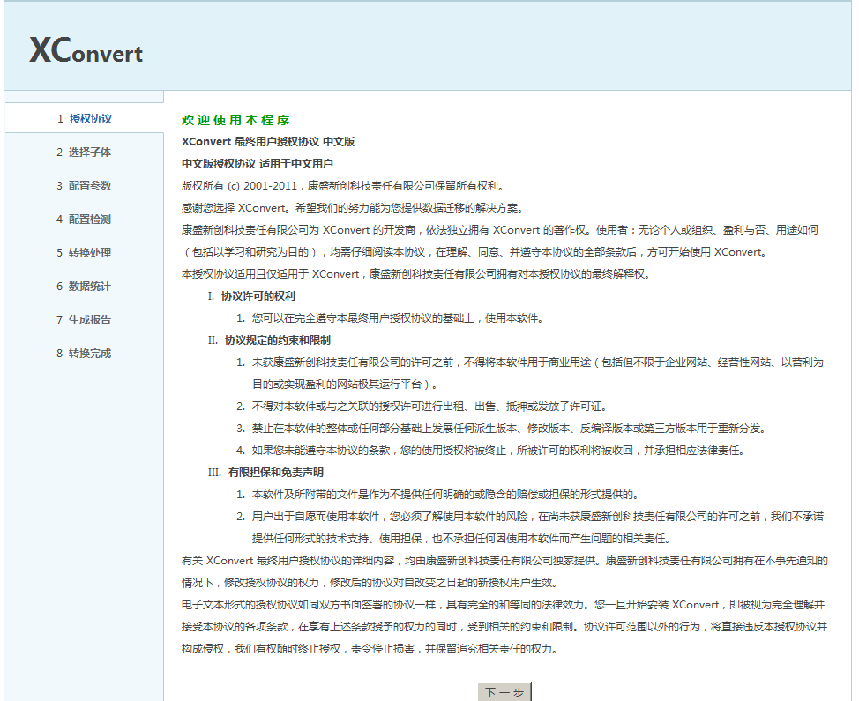Go to step 7 生成报告
859x701 pixels.
pos(84,320)
